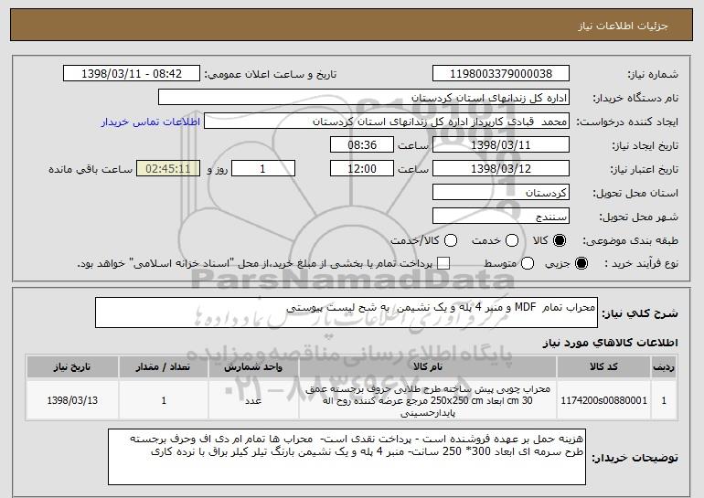Click the validity date 1398/03/12 field

(x=501, y=169)
